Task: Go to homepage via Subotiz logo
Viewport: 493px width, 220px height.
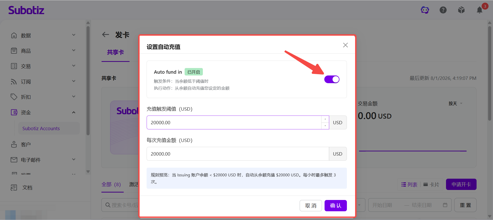Action: pyautogui.click(x=26, y=10)
